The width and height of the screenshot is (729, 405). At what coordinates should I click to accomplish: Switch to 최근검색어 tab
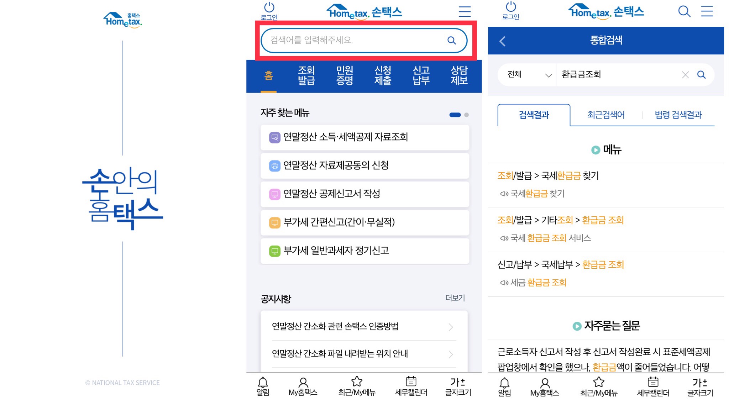[x=606, y=115]
